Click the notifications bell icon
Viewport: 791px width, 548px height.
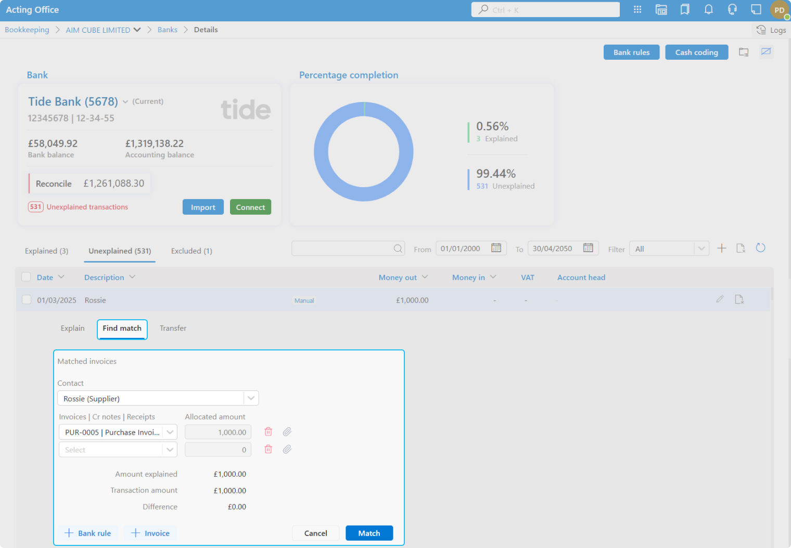pos(708,9)
